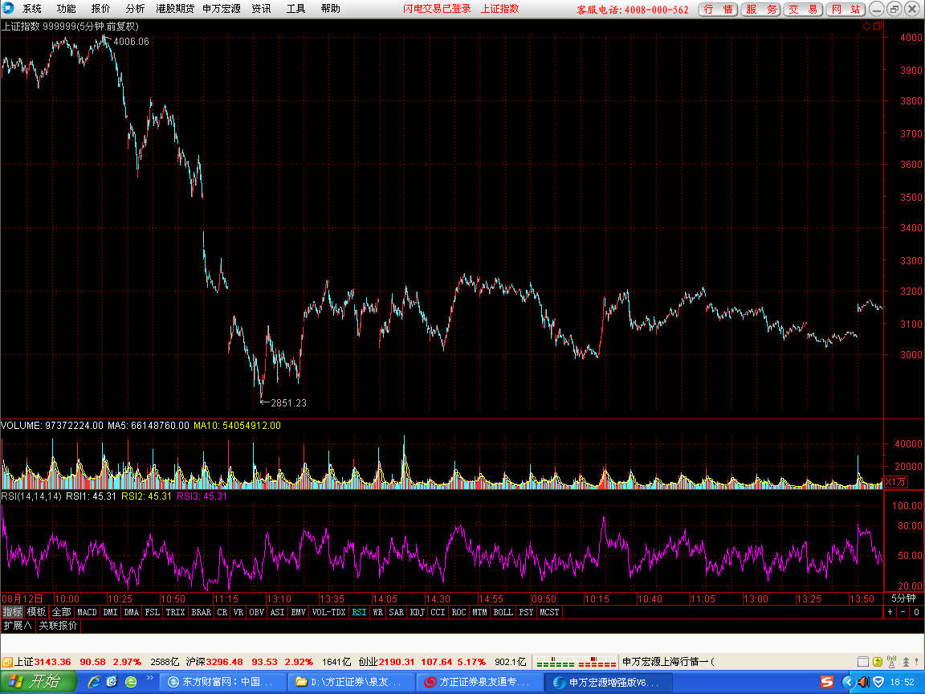The height and width of the screenshot is (694, 925).
Task: Switch to the SAR indicator
Action: pyautogui.click(x=397, y=612)
